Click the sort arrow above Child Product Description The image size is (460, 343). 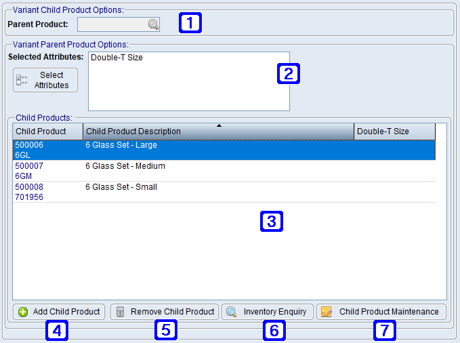219,125
